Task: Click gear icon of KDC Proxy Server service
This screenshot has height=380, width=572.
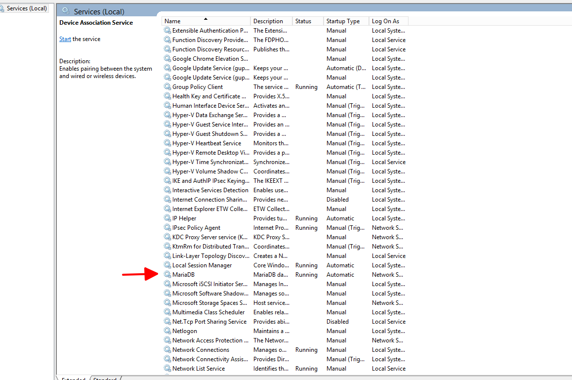Action: (167, 237)
